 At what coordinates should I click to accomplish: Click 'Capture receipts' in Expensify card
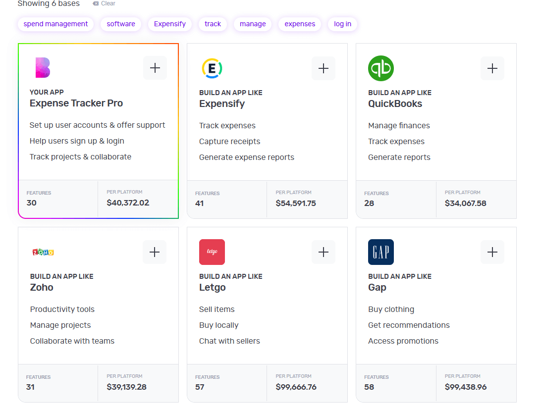click(229, 142)
